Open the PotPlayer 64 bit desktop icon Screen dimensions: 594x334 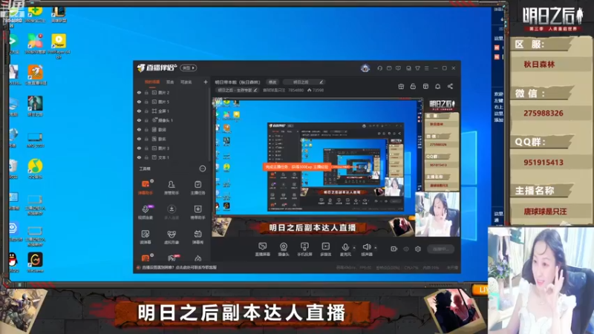click(x=59, y=46)
